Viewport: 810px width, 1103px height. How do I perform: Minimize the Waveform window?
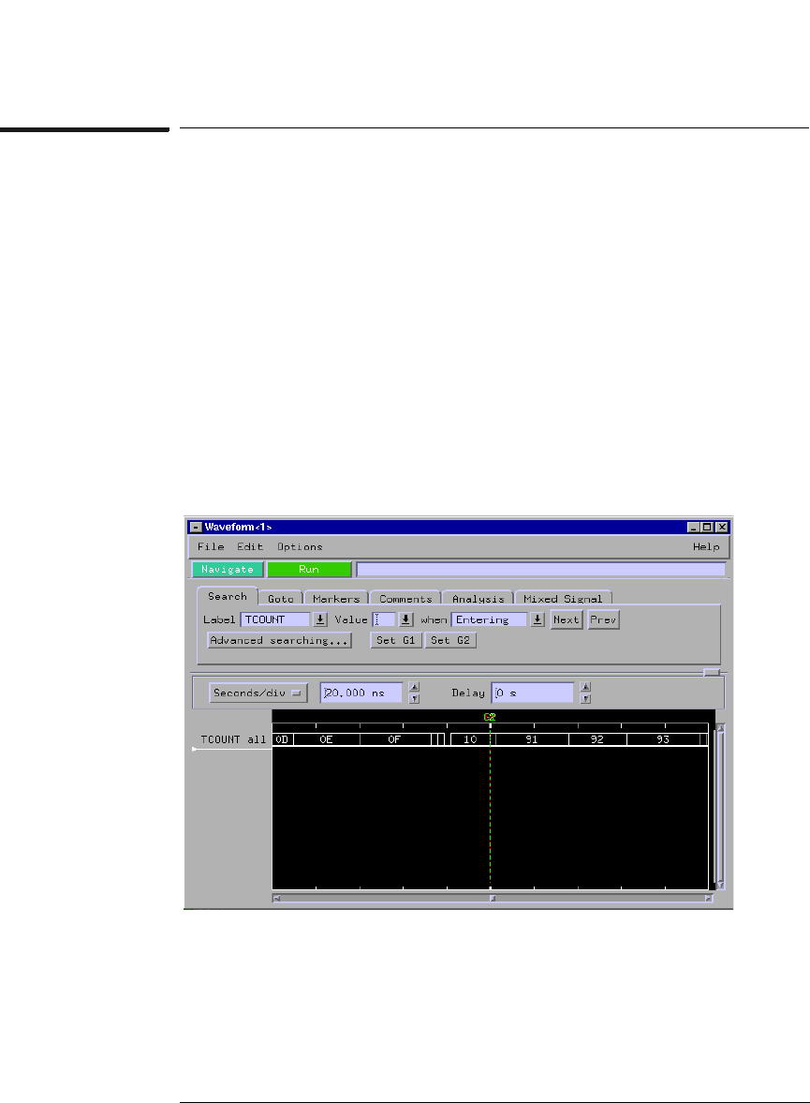click(x=693, y=527)
